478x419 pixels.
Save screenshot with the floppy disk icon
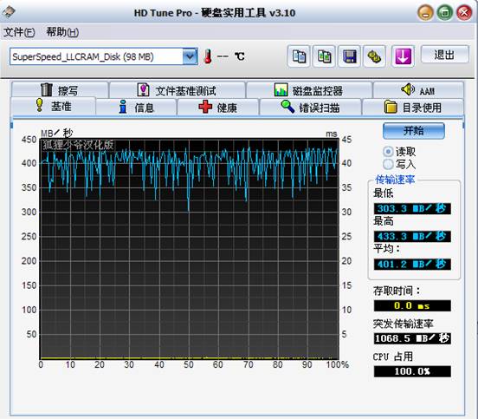tap(349, 56)
